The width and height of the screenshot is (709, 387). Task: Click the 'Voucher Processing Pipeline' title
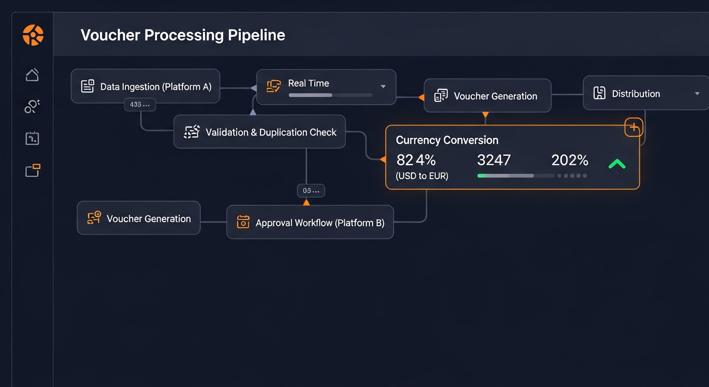pos(183,35)
